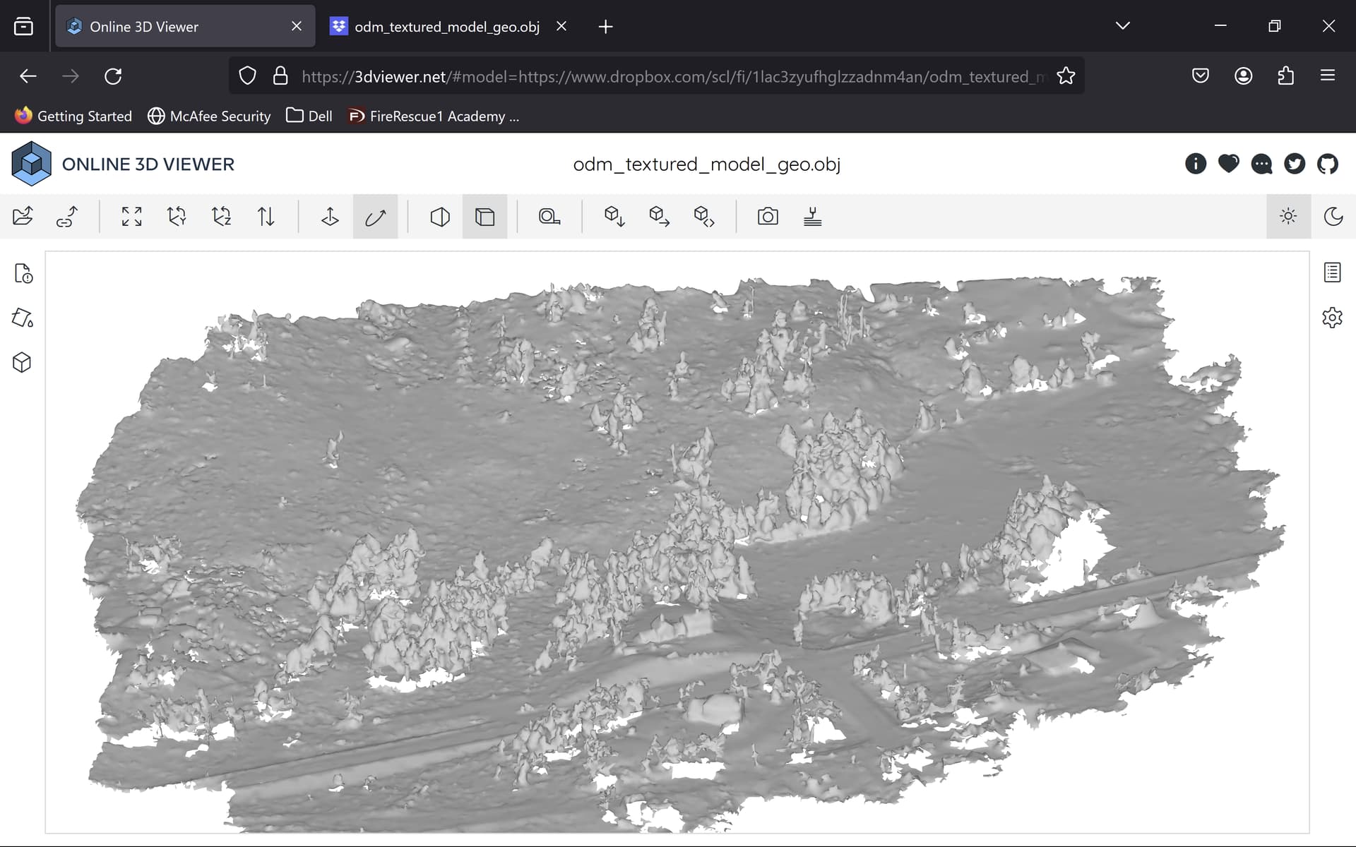Expand the browser tab list dropdown

point(1122,26)
